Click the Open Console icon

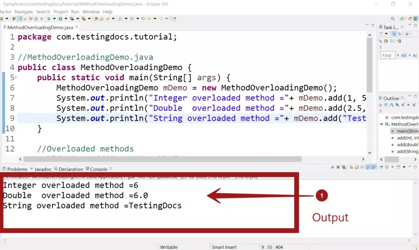(398, 167)
